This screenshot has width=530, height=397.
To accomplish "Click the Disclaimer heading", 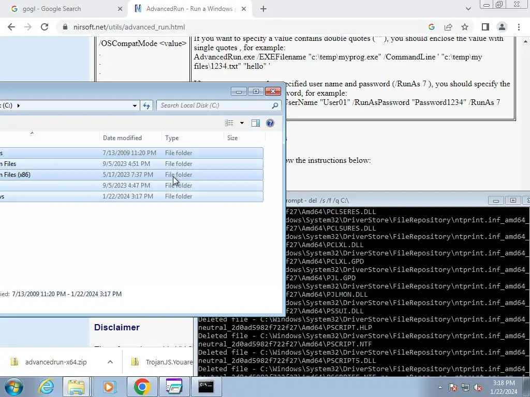I will tap(116, 327).
